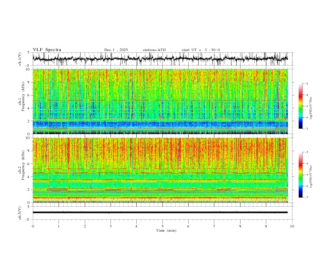
Task: Click the "ch.1(V)" waveform axis label
Action: pyautogui.click(x=20, y=59)
